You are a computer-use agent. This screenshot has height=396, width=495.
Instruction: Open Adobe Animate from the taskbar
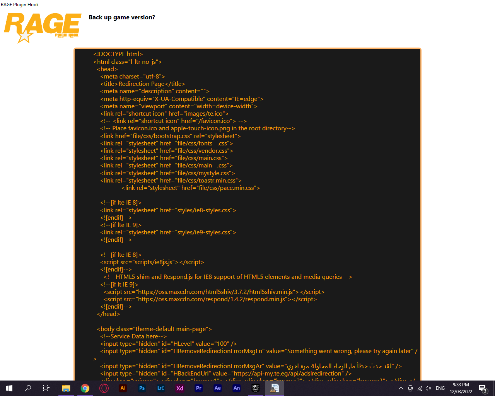(237, 388)
